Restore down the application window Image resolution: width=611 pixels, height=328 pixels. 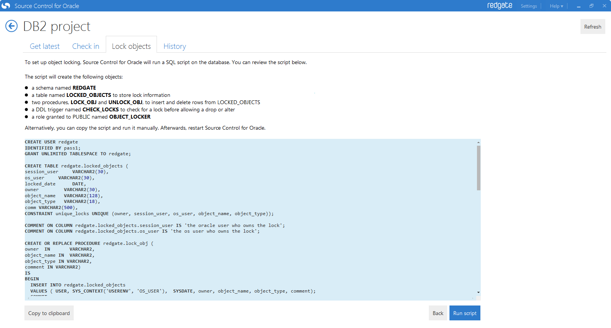pyautogui.click(x=592, y=6)
